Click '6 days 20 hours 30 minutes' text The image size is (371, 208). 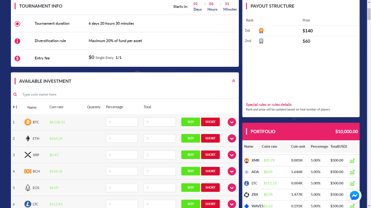click(x=111, y=23)
